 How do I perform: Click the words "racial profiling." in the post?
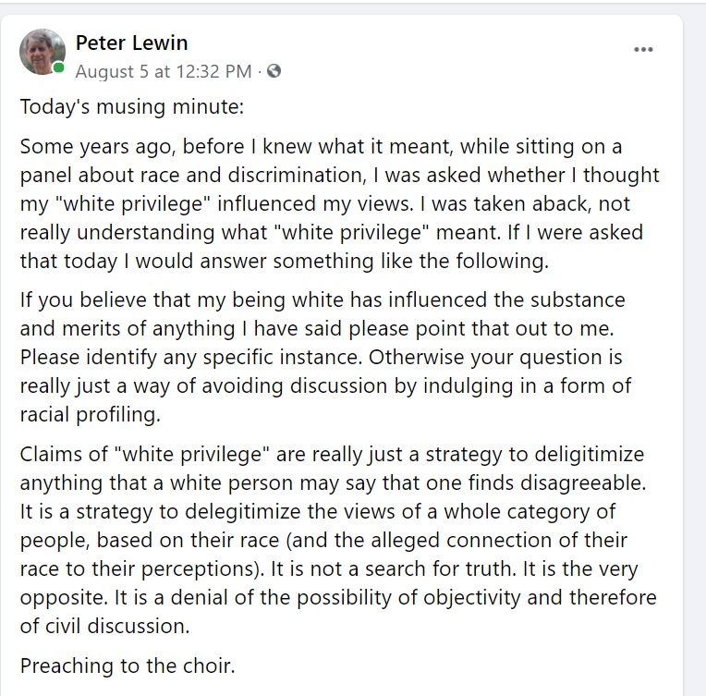pos(90,415)
